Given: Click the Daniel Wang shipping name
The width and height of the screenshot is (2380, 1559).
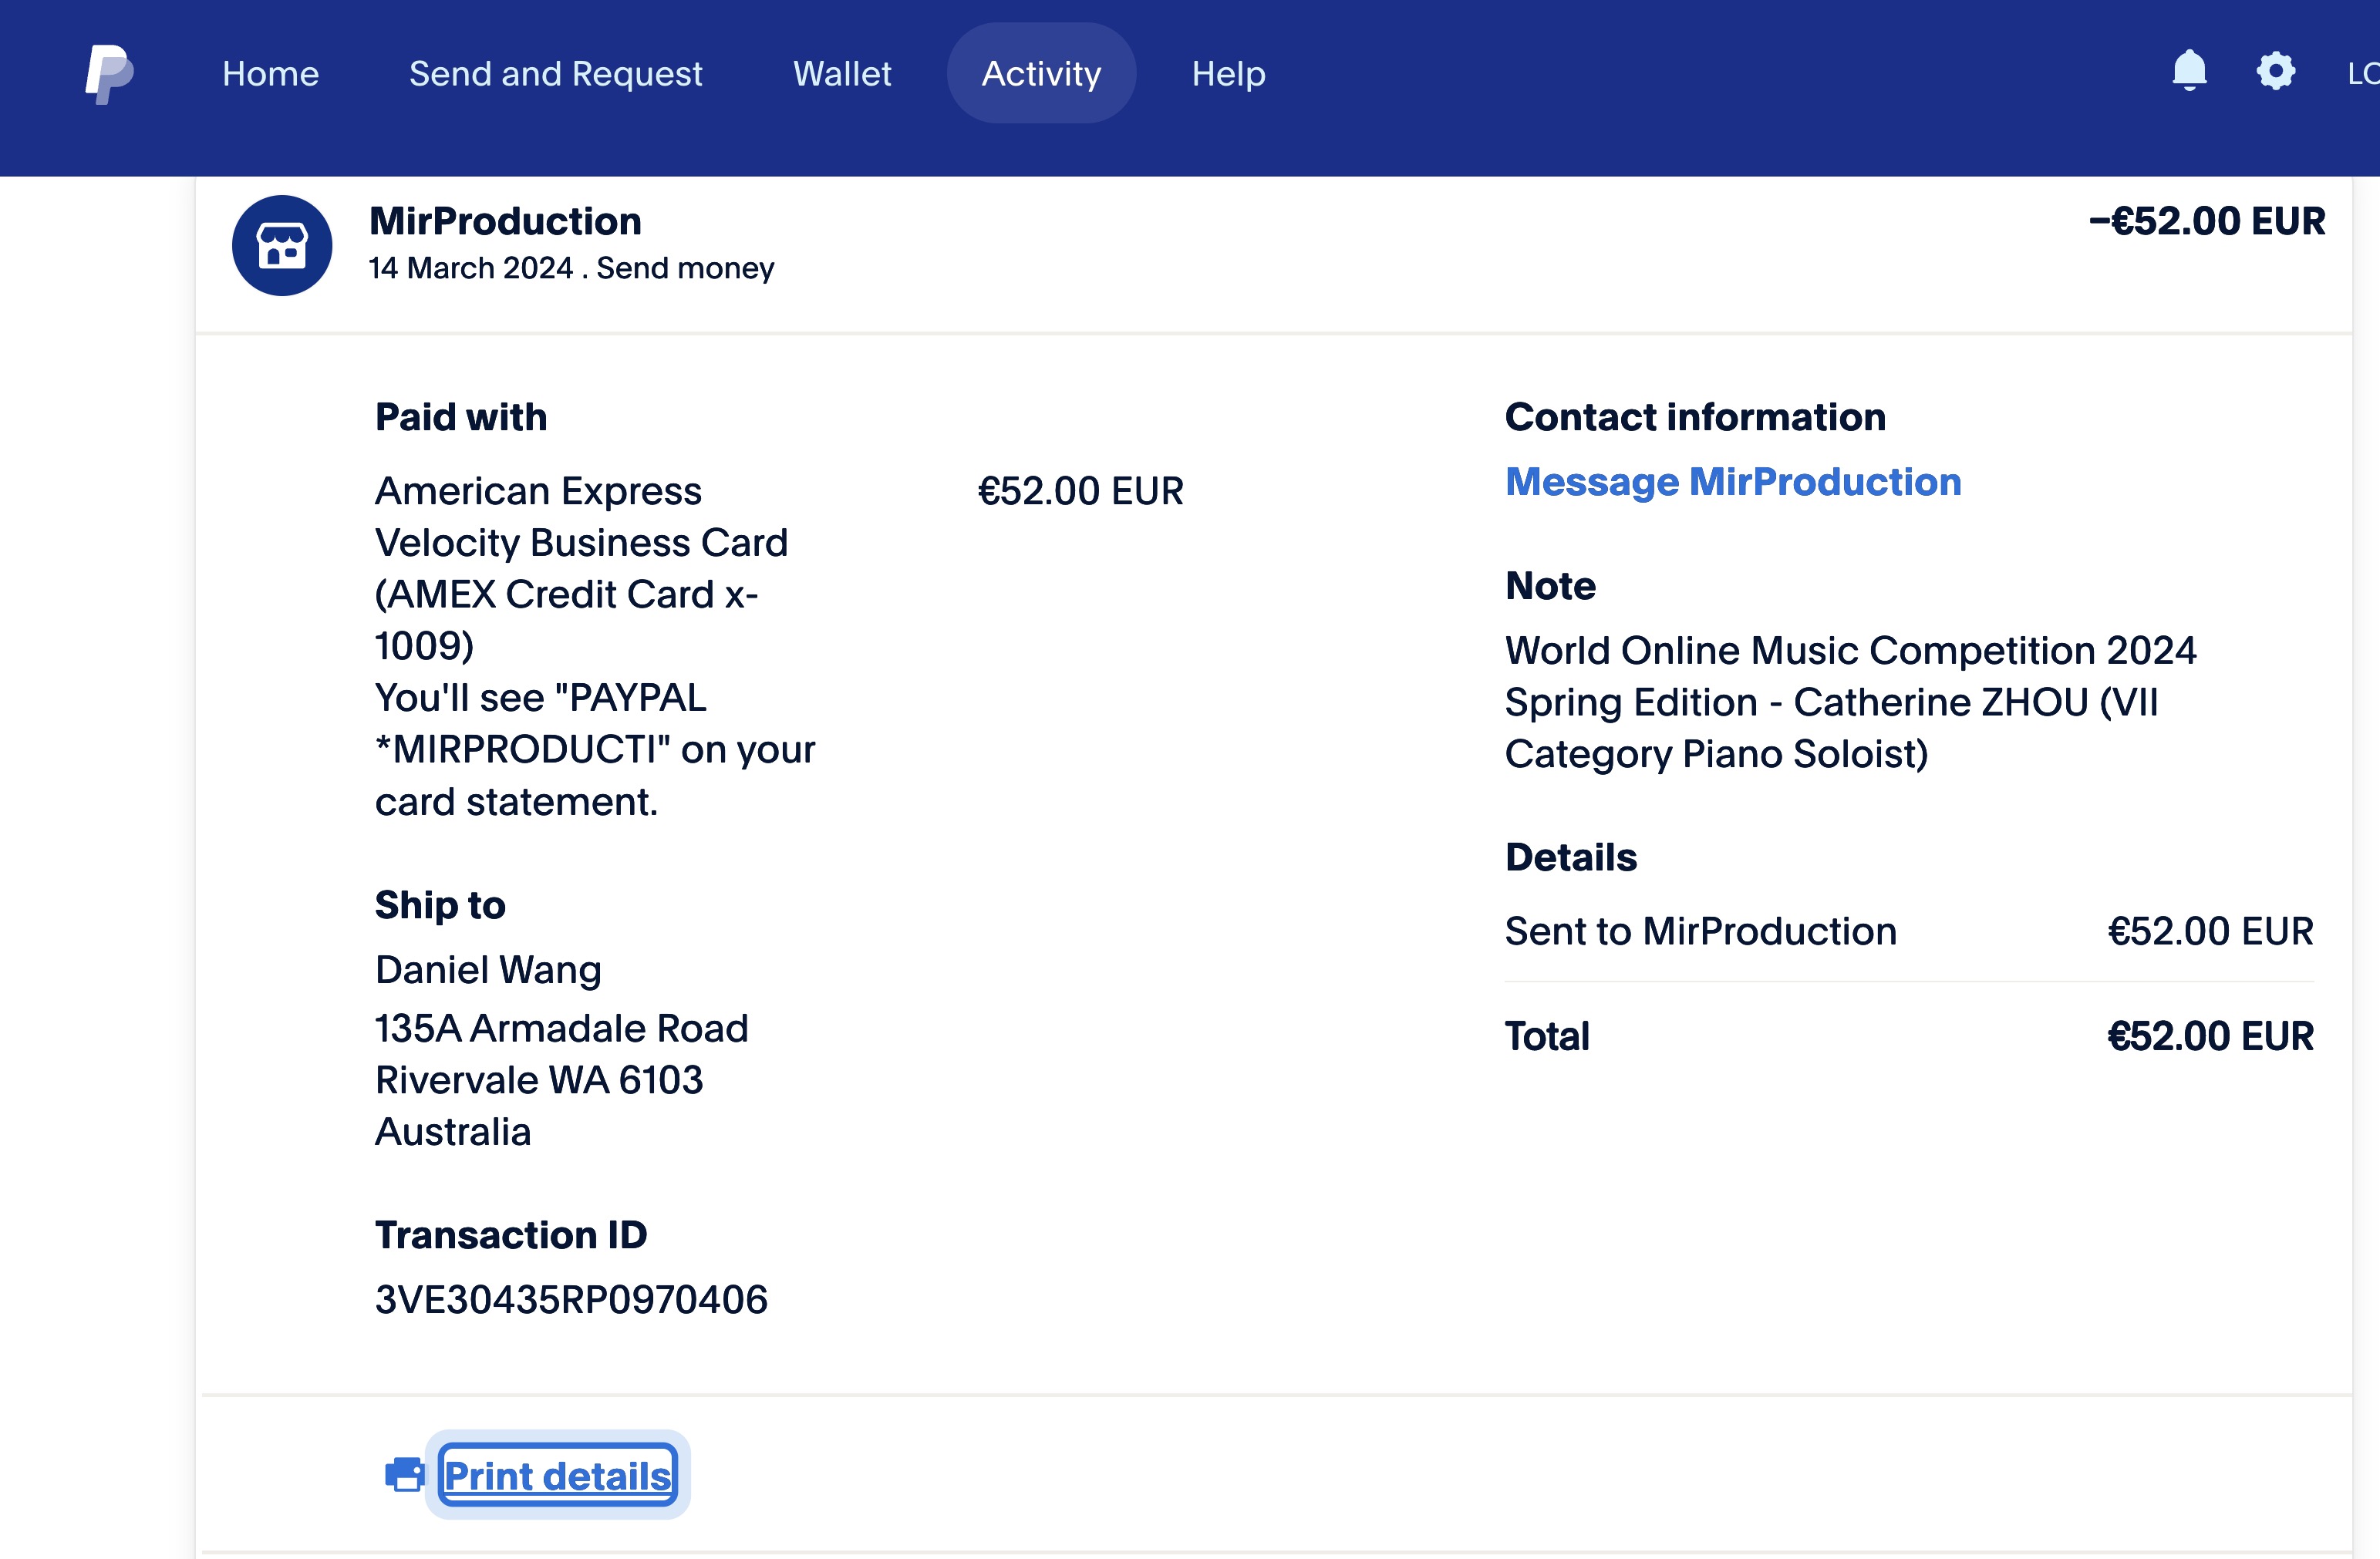Looking at the screenshot, I should coord(488,970).
